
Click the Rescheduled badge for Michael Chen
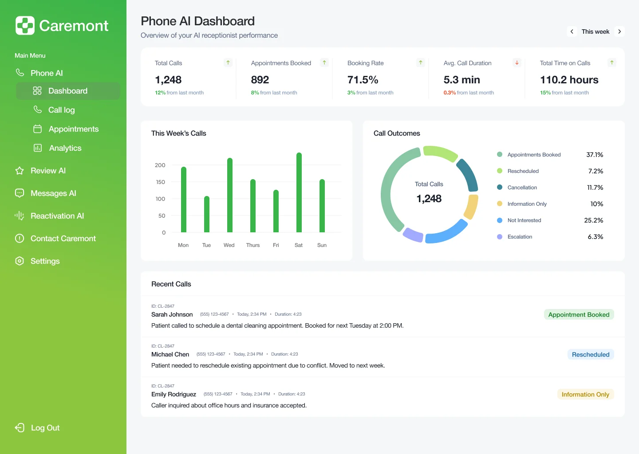(591, 354)
